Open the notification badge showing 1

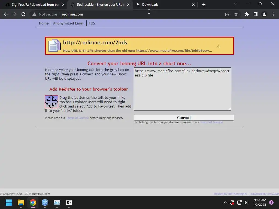tap(271, 202)
